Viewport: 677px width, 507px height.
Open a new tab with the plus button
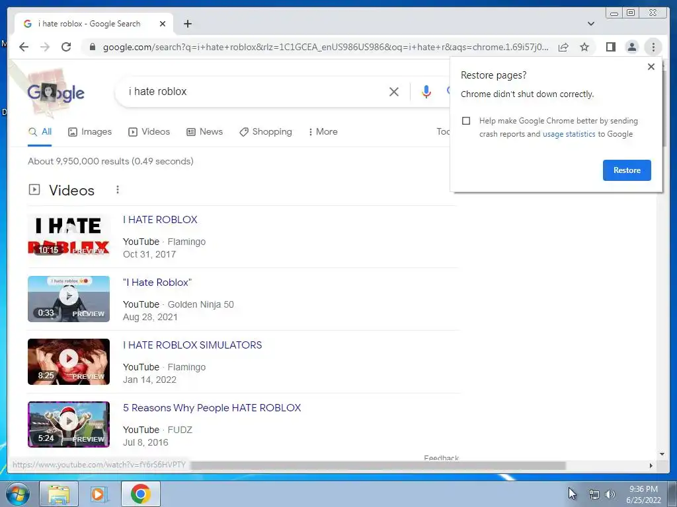[x=187, y=24]
